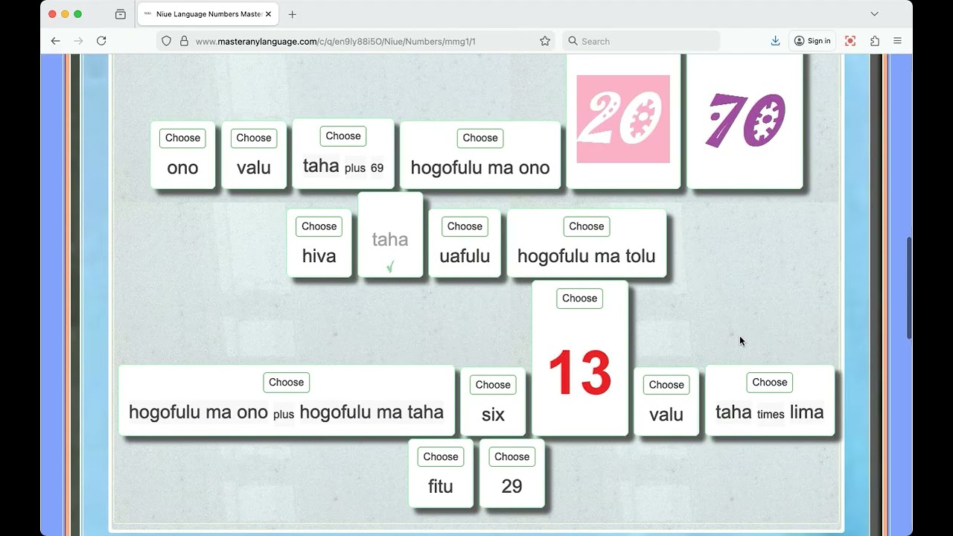Click the 'six' word text
The height and width of the screenshot is (536, 953).
pos(493,415)
